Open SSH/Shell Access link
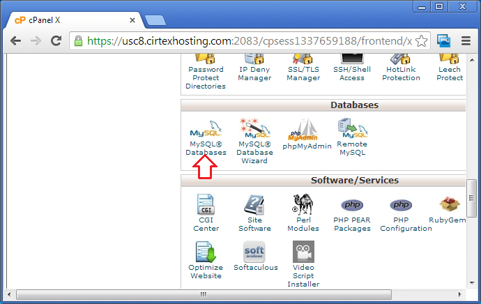481x304 pixels. pos(351,73)
